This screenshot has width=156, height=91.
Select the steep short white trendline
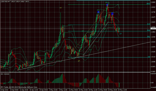click(96, 38)
